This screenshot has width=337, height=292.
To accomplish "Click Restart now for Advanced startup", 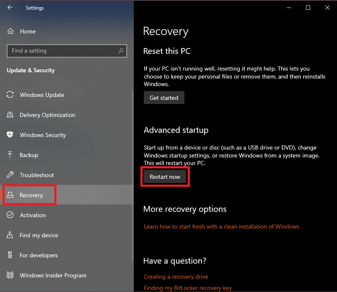I will (165, 176).
